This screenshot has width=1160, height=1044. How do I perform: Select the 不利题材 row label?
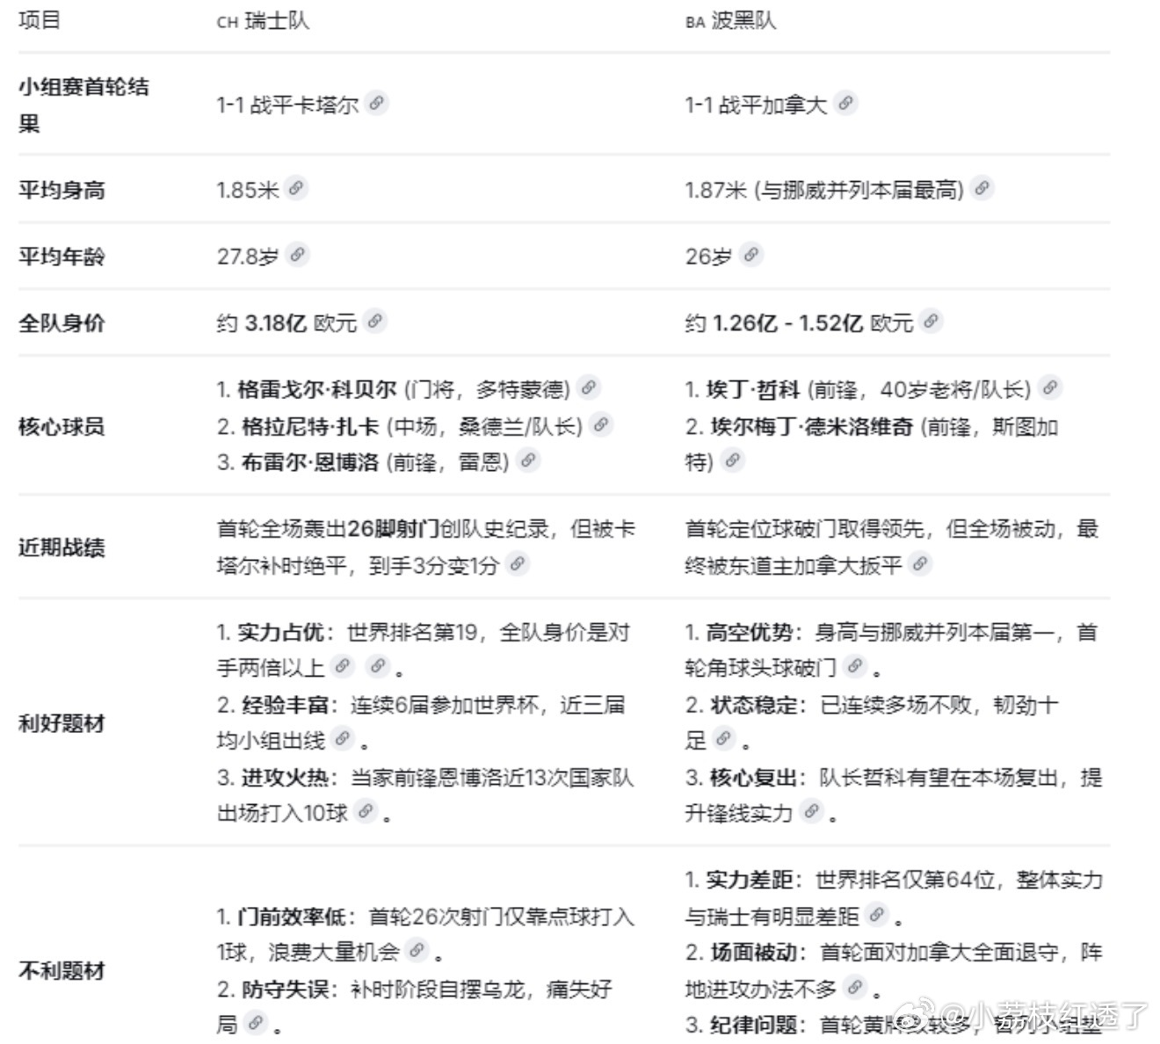click(x=62, y=971)
